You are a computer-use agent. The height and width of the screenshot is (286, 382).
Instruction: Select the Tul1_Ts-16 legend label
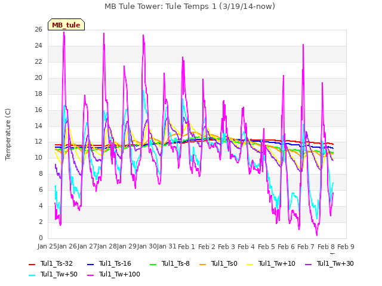pos(115,263)
